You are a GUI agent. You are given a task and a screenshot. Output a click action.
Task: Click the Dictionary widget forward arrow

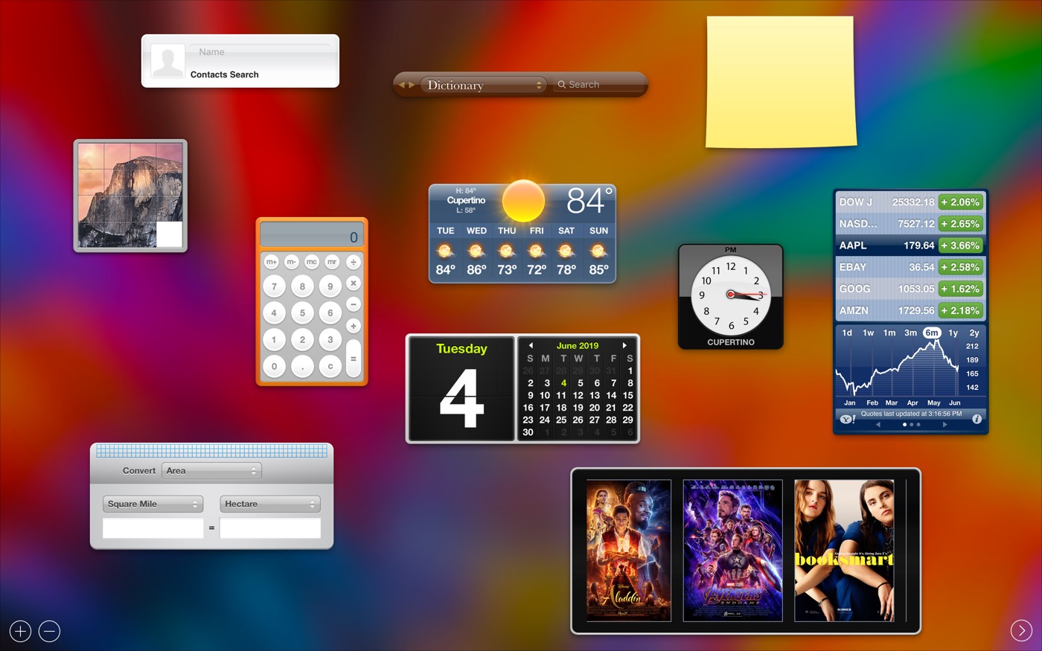(412, 85)
